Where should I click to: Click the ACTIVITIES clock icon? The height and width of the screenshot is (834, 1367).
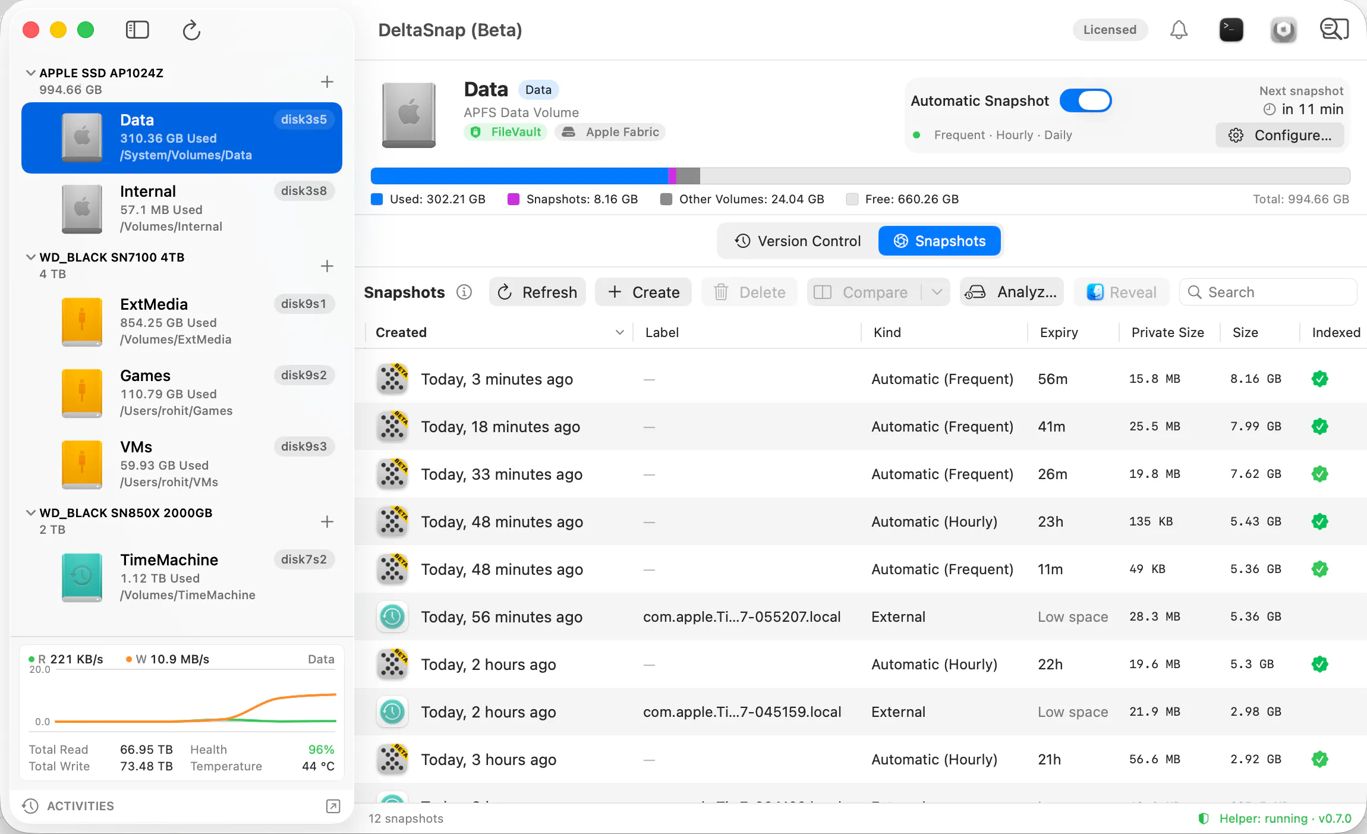pyautogui.click(x=30, y=806)
